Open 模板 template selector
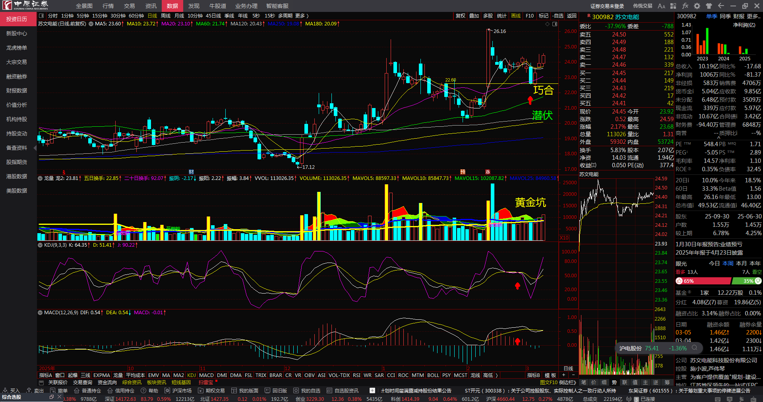Screen dimensions: 763x402 point(550,375)
